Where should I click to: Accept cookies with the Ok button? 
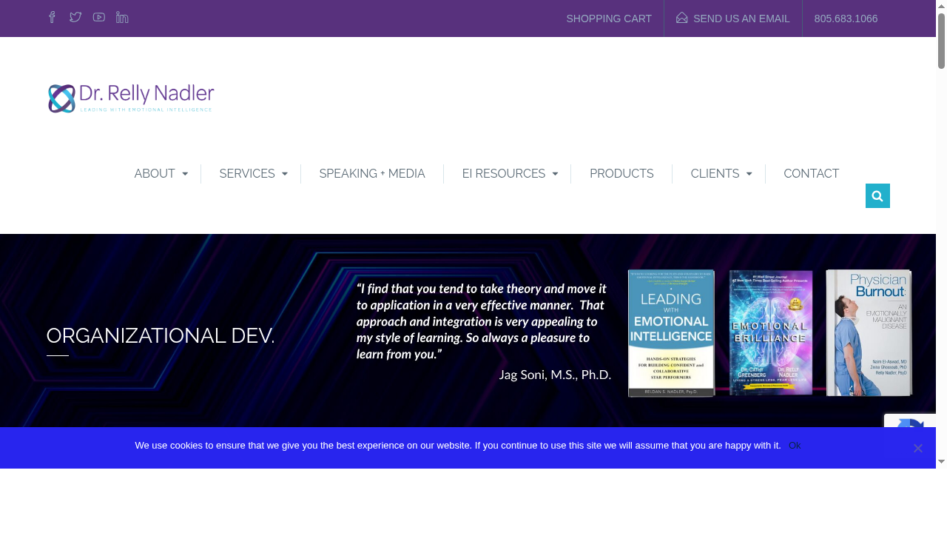795,446
